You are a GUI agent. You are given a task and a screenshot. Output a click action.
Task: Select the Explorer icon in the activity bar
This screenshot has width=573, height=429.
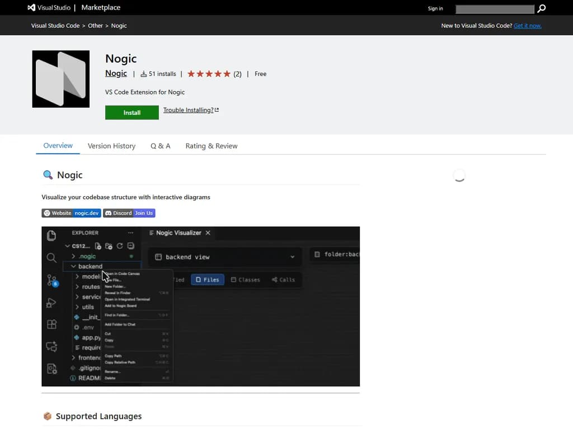coord(51,235)
